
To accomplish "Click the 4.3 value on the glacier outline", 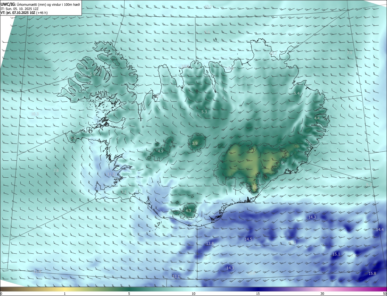I will (x=188, y=211).
